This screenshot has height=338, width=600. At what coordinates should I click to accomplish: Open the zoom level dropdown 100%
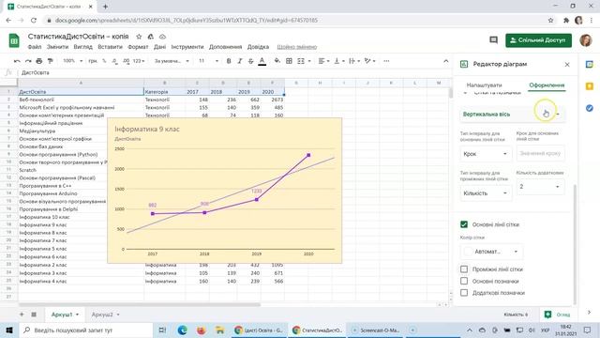[x=72, y=61]
